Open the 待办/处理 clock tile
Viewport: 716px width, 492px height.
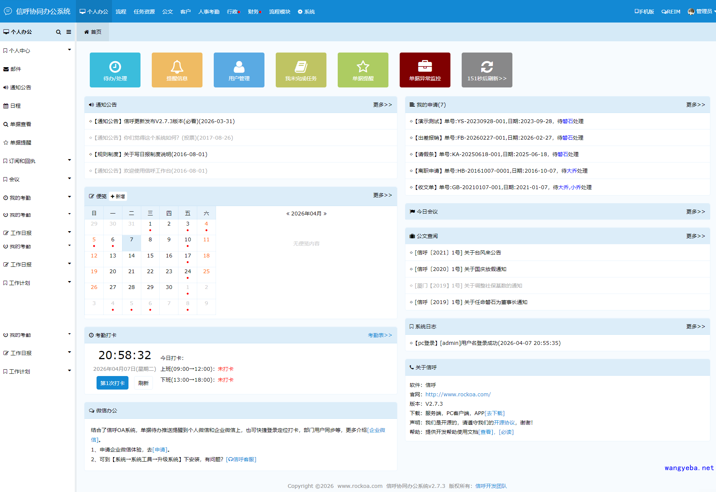coord(115,70)
